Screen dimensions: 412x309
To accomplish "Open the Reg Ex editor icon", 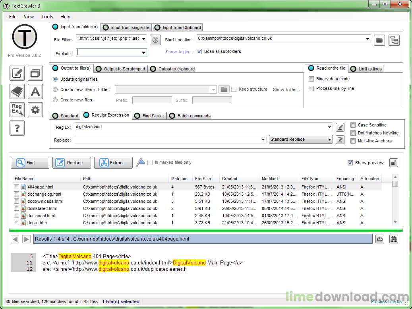I will click(x=340, y=128).
